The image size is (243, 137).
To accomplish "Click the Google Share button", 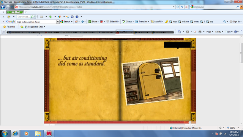I will 93,22.
